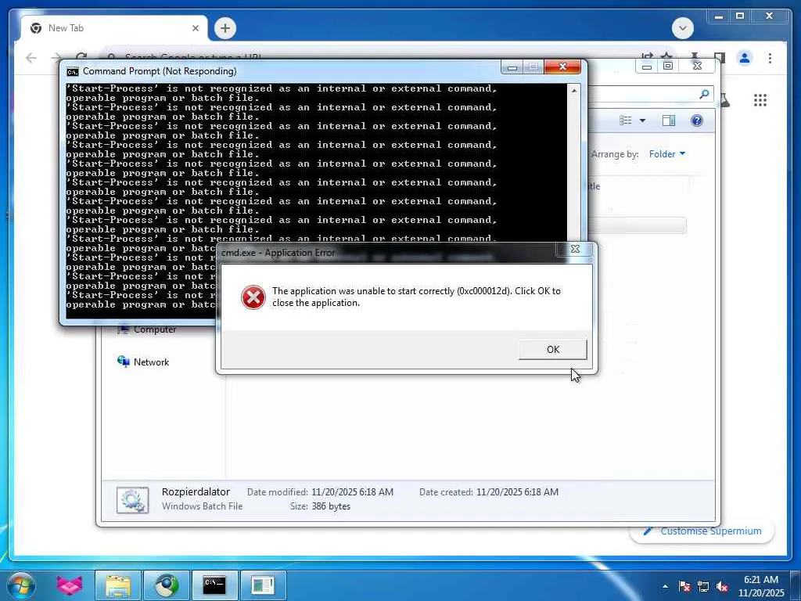Open the Arrange by Folder dropdown

coord(667,154)
